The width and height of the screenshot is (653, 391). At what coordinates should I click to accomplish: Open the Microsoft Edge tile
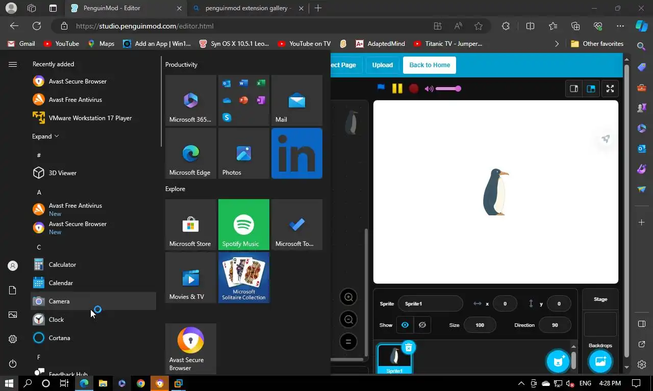(191, 153)
